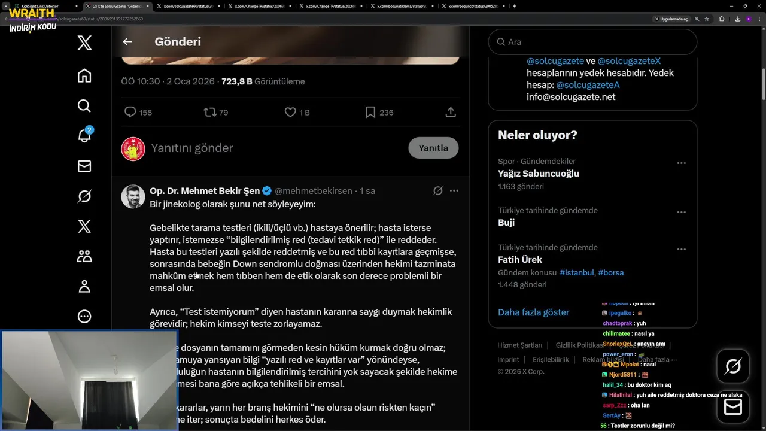Open floating Messages envelope at bottom right
The image size is (766, 431).
click(733, 406)
